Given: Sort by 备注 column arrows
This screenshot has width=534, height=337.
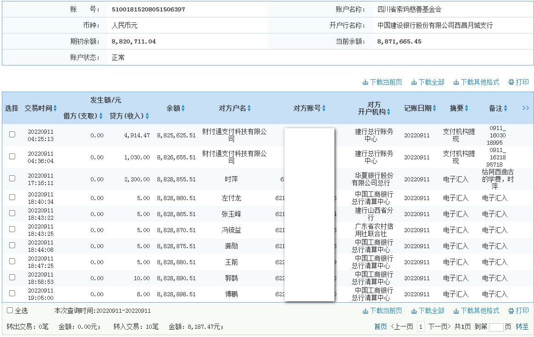Looking at the screenshot, I should pos(506,108).
